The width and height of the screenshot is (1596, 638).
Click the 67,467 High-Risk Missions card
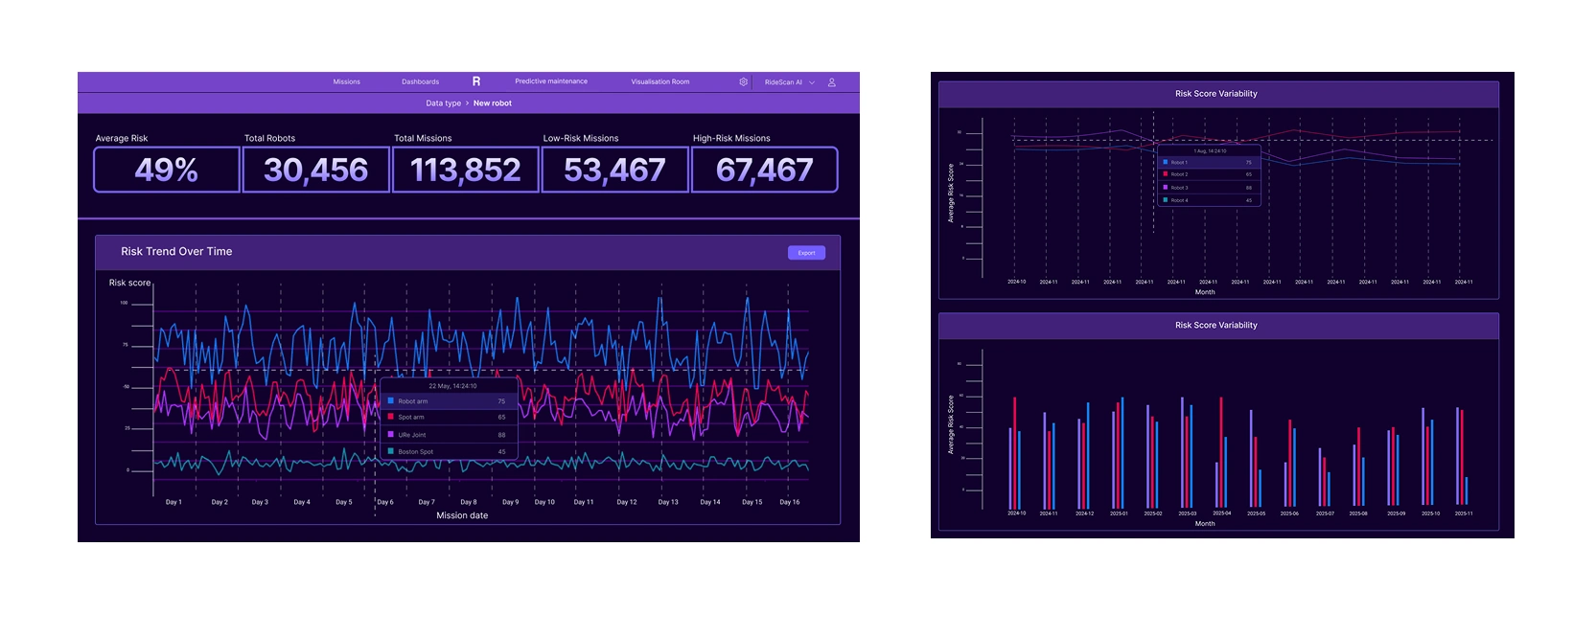click(765, 170)
